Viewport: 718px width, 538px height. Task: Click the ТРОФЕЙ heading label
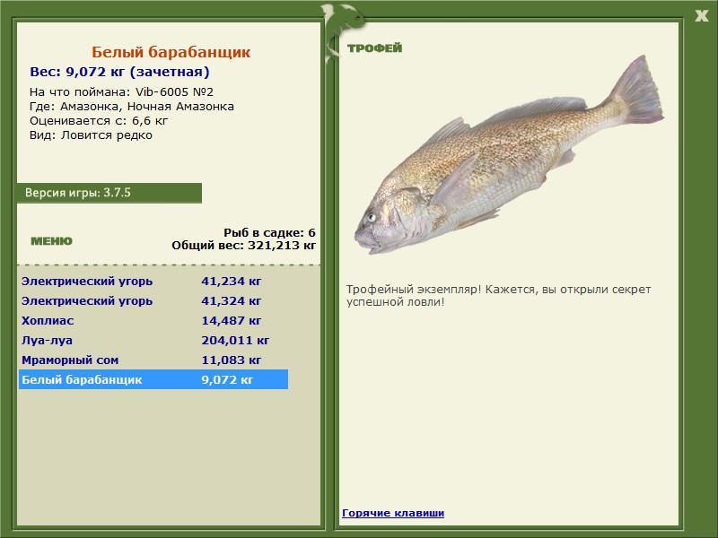[x=374, y=48]
